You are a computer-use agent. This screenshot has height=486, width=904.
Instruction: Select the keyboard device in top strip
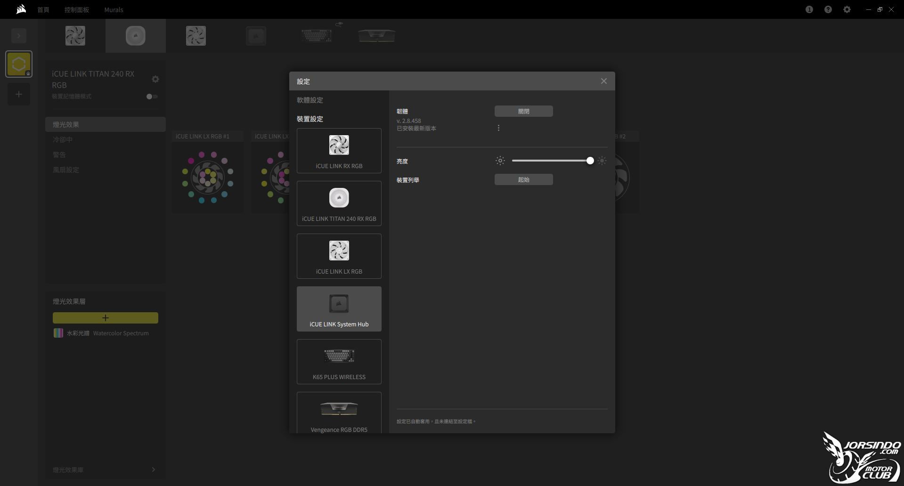tap(317, 36)
